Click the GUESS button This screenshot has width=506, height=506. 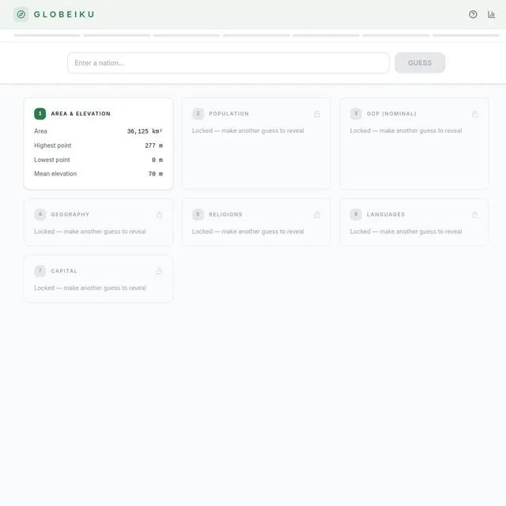[x=420, y=63]
